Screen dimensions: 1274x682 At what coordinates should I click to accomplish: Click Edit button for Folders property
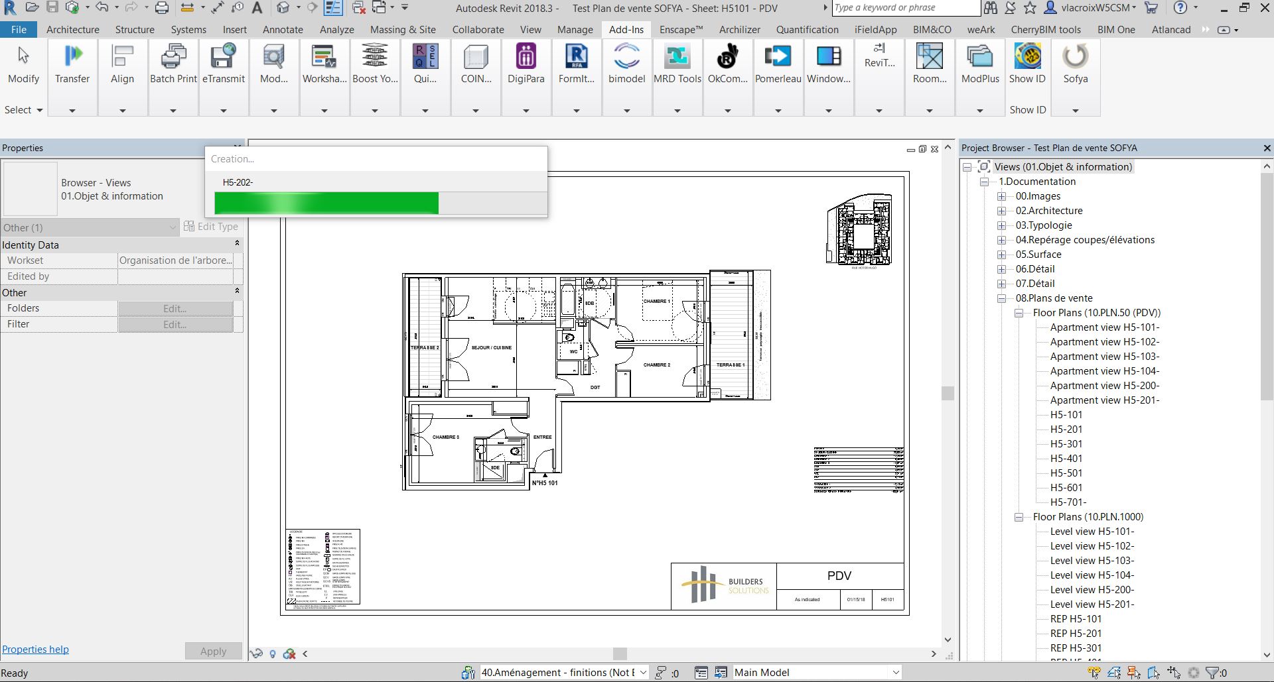click(175, 309)
